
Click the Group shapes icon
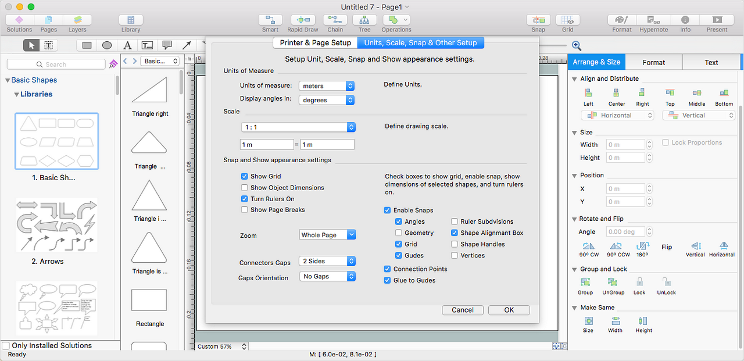tap(585, 282)
